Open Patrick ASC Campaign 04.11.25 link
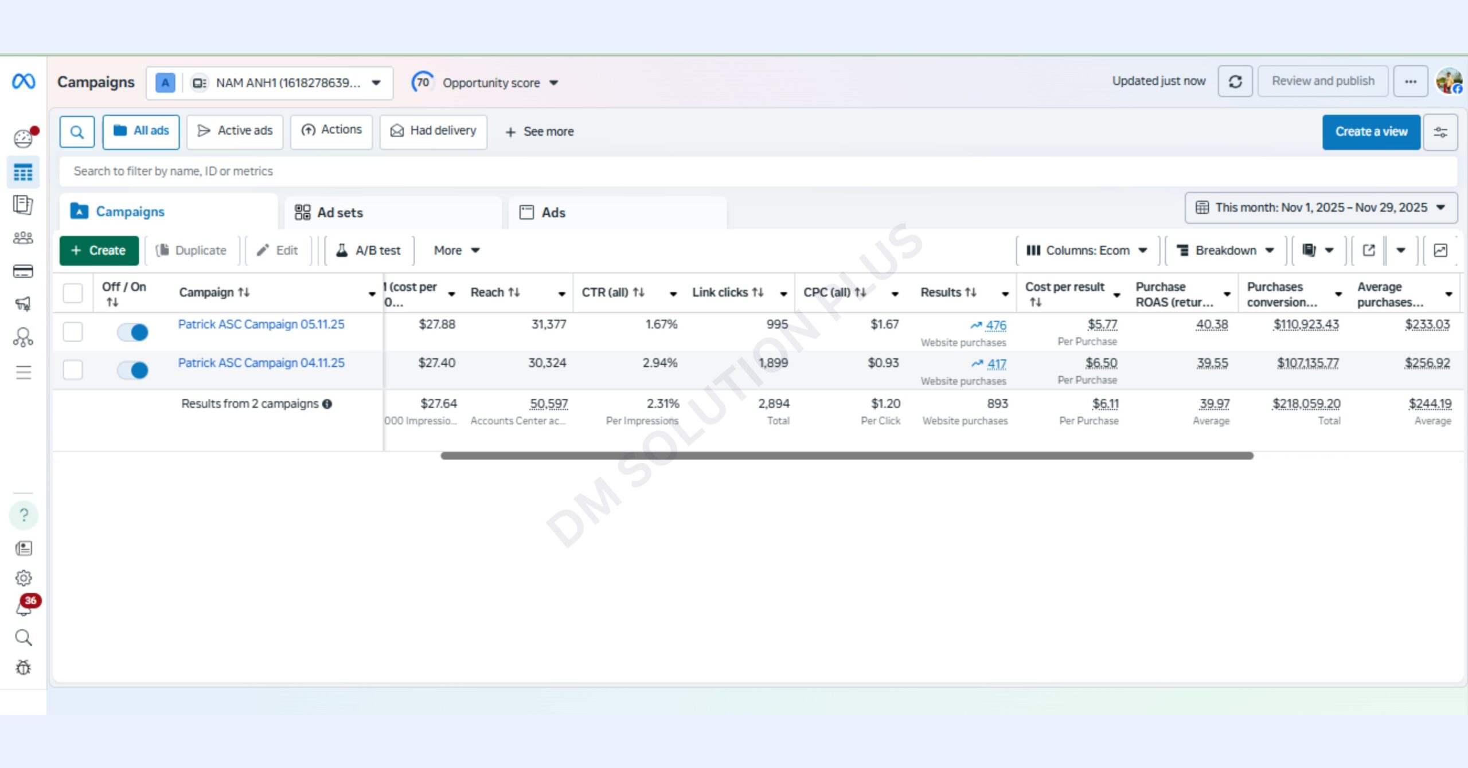The image size is (1468, 768). coord(261,363)
